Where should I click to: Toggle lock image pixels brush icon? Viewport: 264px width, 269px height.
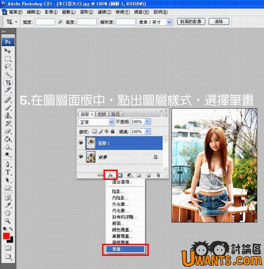pyautogui.click(x=101, y=131)
